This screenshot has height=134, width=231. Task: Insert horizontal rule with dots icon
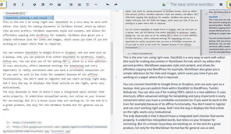pyautogui.click(x=96, y=5)
